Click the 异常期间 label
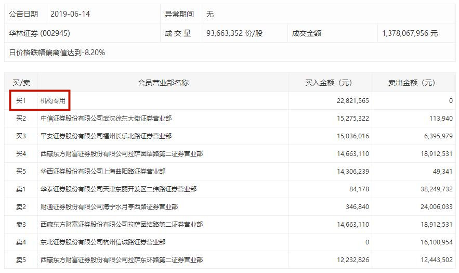 point(179,14)
